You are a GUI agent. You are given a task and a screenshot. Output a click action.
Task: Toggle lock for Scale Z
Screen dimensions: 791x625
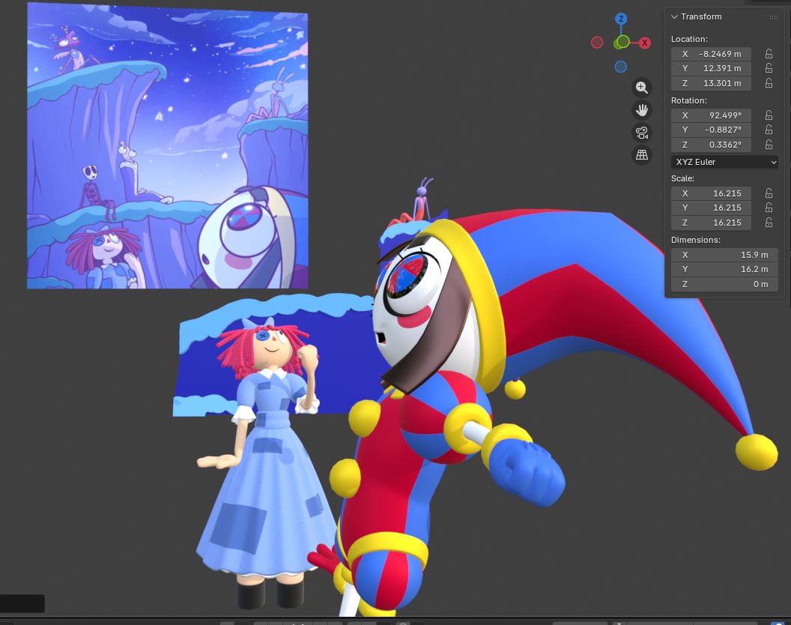769,223
